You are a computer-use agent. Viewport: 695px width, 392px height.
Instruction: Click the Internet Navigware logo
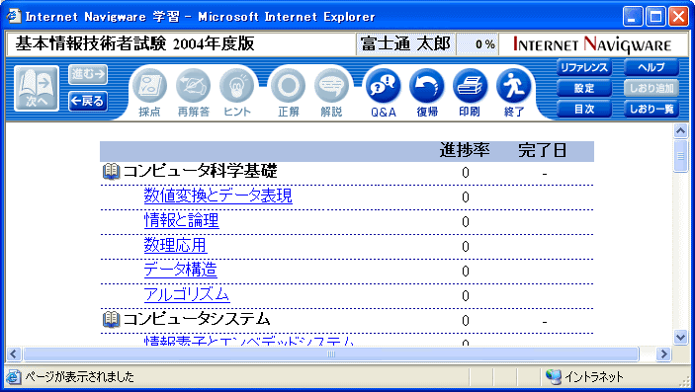pyautogui.click(x=592, y=44)
